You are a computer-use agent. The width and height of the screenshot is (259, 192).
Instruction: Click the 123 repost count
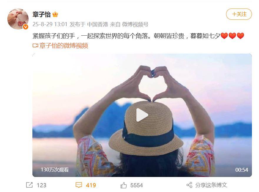click(x=41, y=185)
